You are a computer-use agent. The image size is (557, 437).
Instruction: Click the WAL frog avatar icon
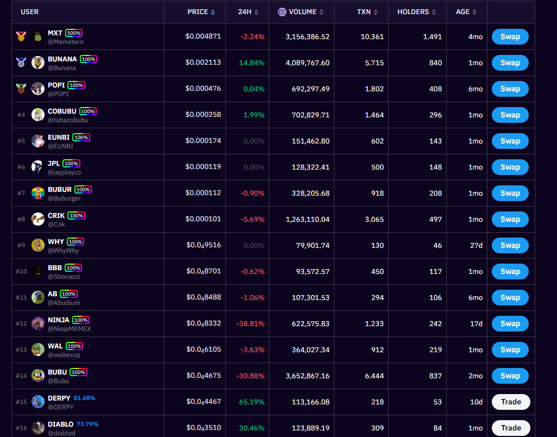(38, 349)
